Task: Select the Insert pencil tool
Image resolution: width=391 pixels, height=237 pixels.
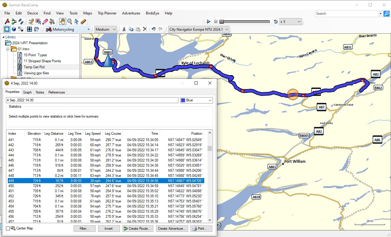Action: (31, 21)
